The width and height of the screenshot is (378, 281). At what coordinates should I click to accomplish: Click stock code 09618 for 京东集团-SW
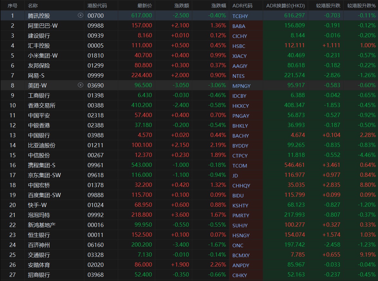(96, 175)
